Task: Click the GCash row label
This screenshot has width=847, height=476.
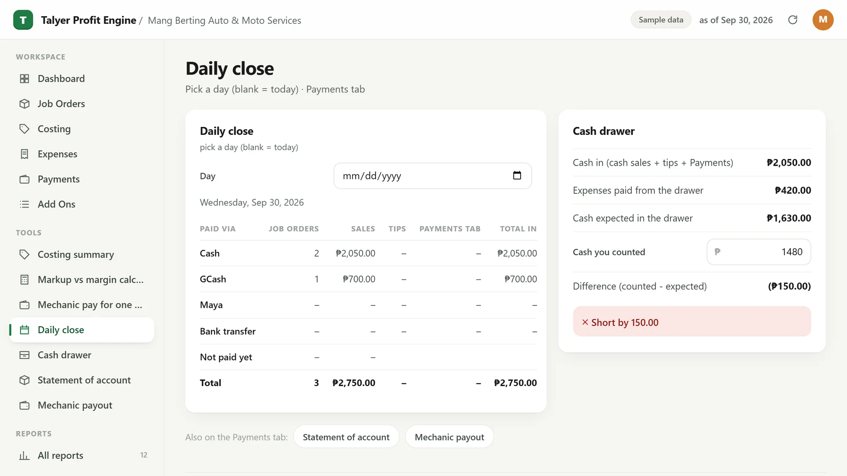Action: 213,279
